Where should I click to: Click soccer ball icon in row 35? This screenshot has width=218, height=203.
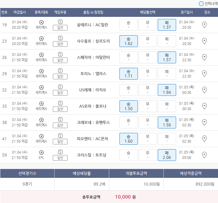pyautogui.click(x=41, y=104)
